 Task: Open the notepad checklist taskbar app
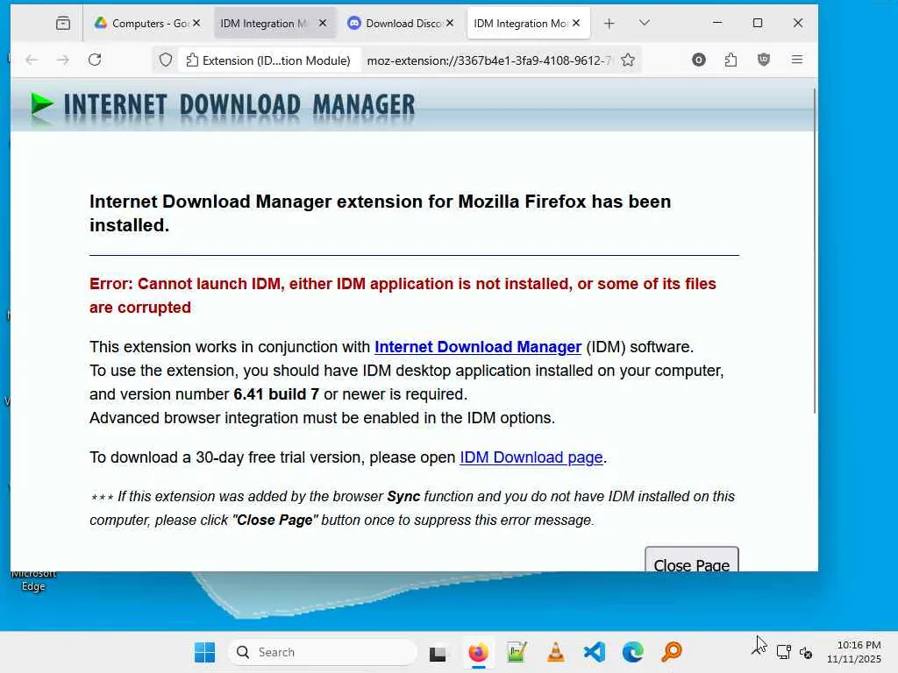pos(517,652)
